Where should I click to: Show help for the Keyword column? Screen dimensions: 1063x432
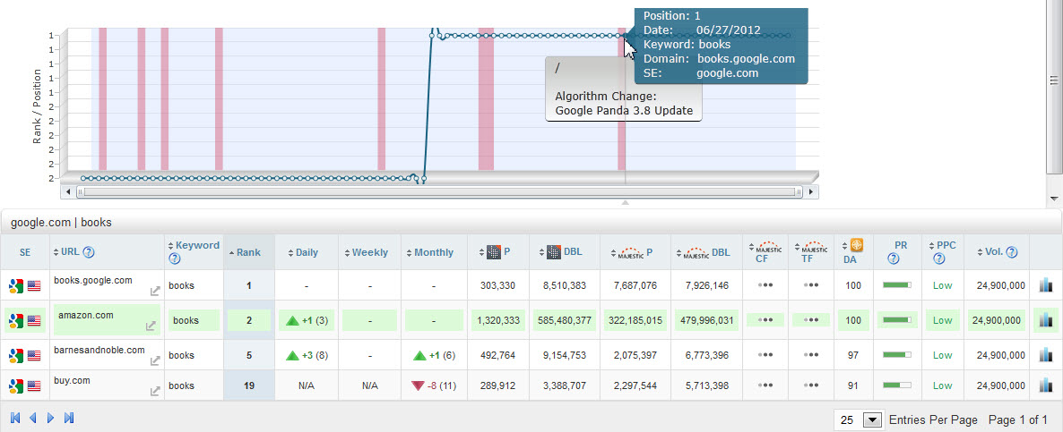(175, 259)
